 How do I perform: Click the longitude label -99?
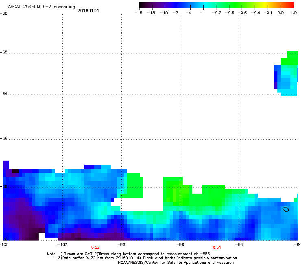(x=121, y=245)
